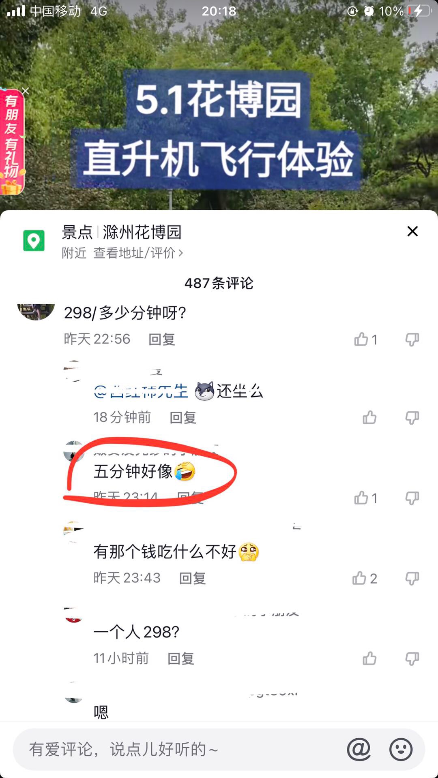Tap the @ mention icon in comment bar
The width and height of the screenshot is (438, 778).
(x=359, y=749)
